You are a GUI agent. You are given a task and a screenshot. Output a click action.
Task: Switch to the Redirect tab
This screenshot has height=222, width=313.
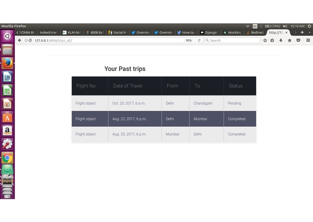click(x=255, y=32)
